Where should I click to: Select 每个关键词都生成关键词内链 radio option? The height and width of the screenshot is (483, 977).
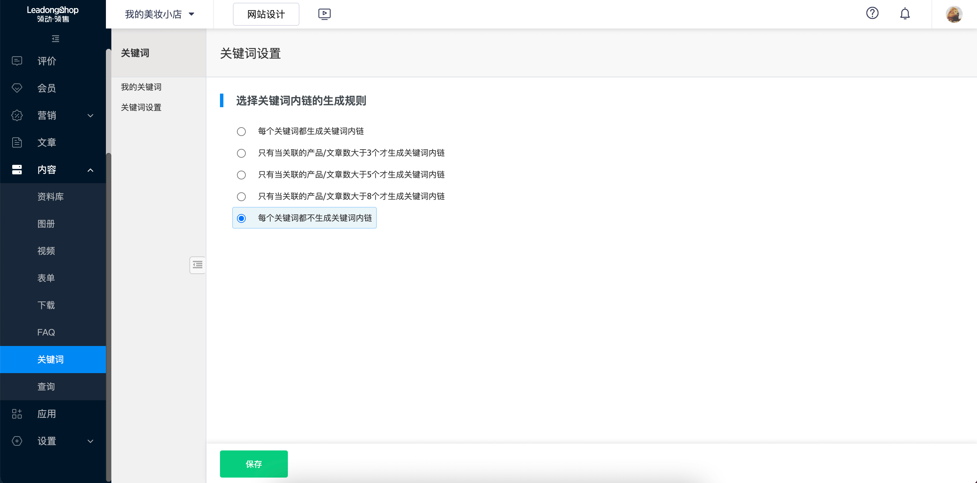[242, 131]
